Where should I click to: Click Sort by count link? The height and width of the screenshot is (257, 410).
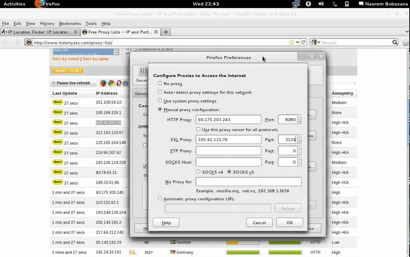66,59
